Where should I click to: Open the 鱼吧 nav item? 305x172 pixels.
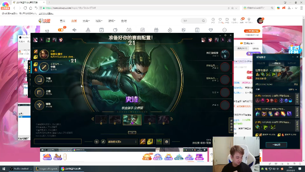click(x=124, y=21)
